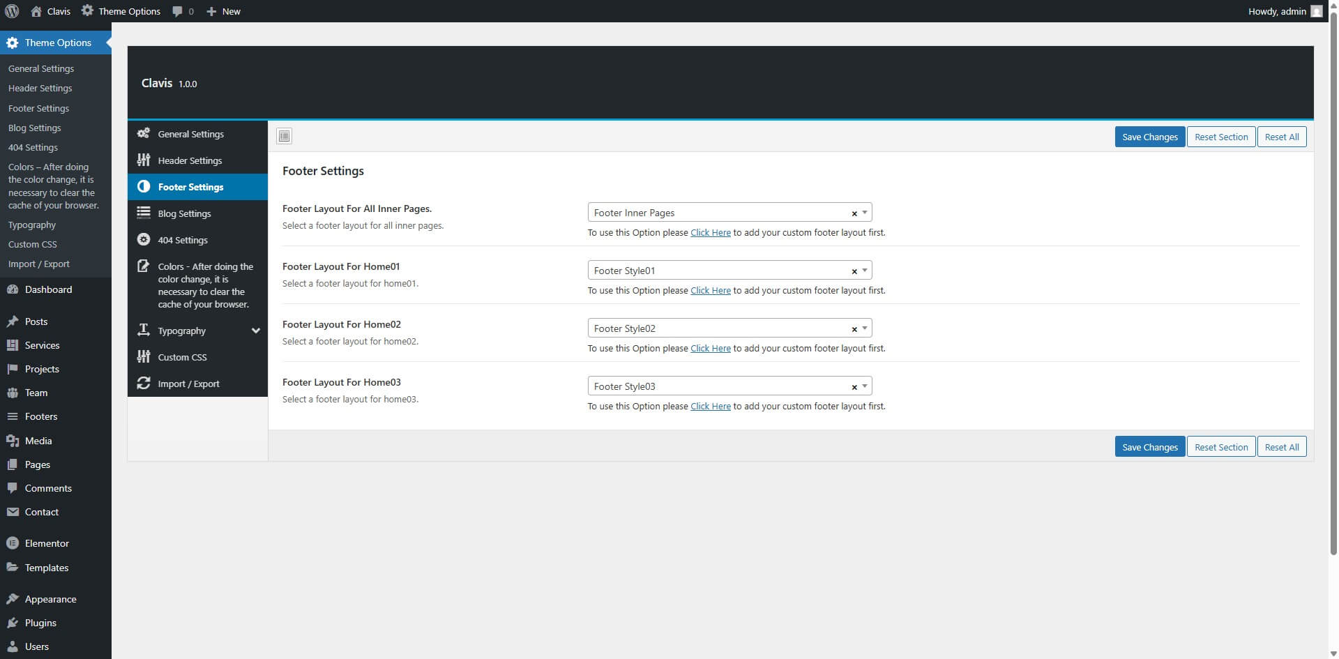The width and height of the screenshot is (1339, 659).
Task: Open the Home02 footer layout dropdown
Action: (865, 328)
